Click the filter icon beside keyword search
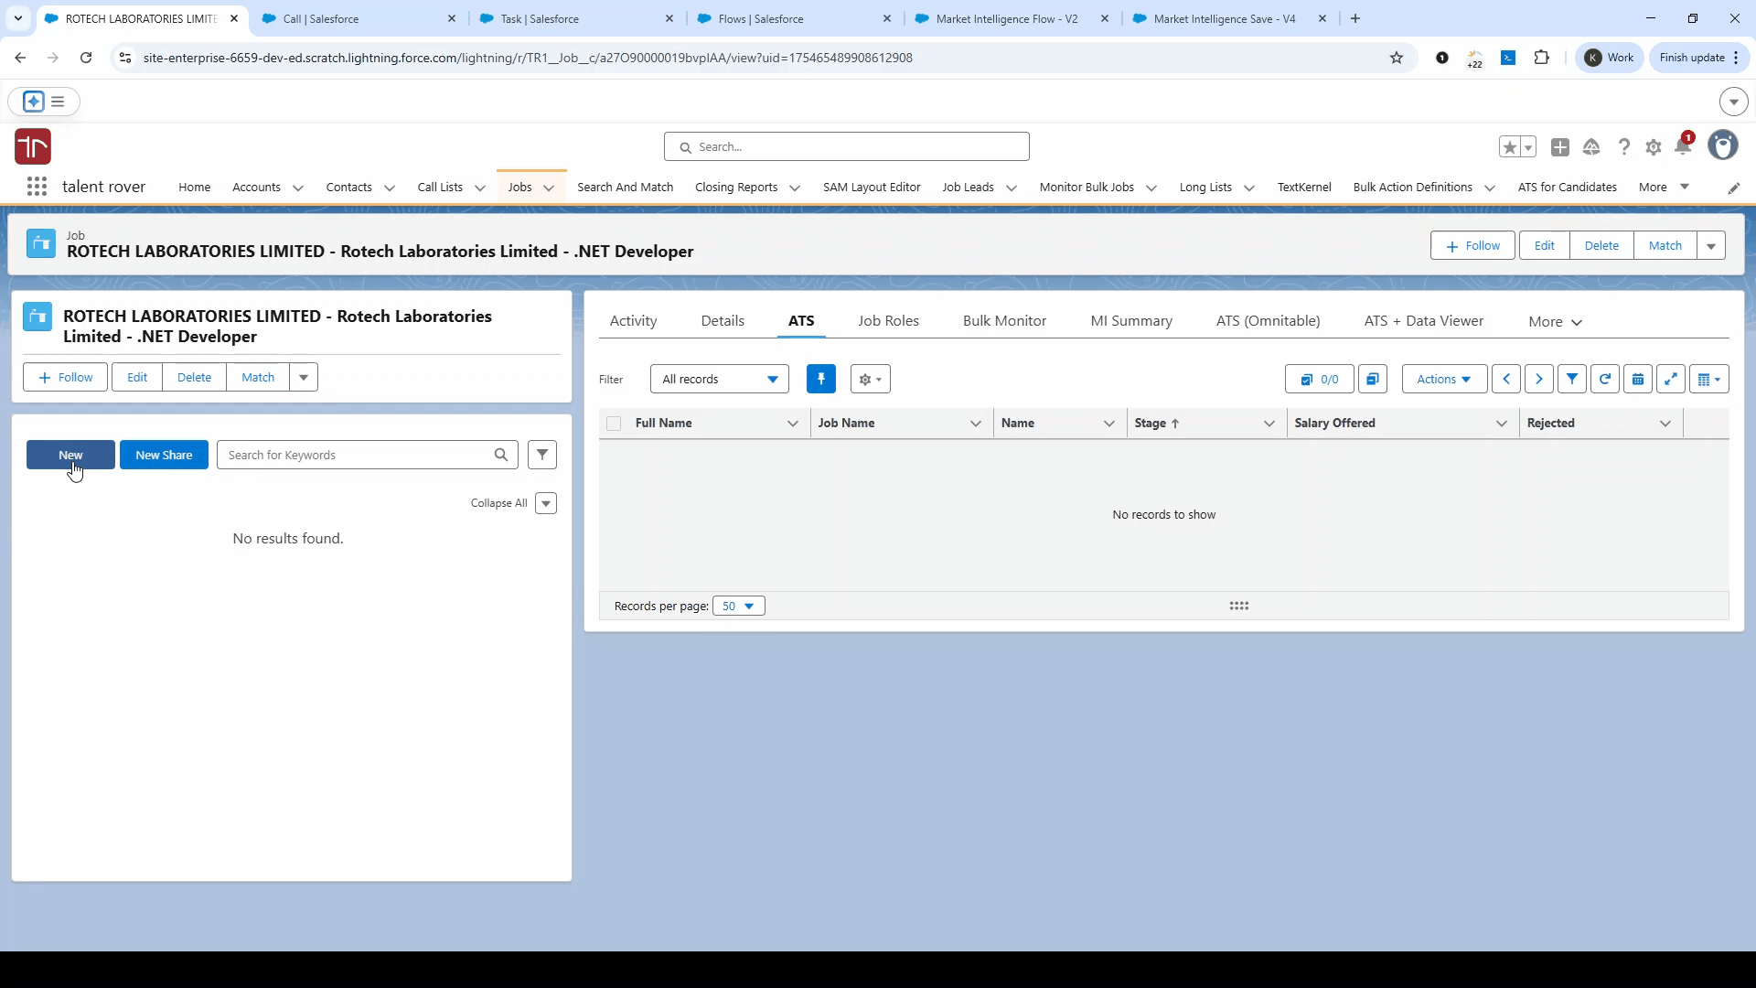 (542, 455)
